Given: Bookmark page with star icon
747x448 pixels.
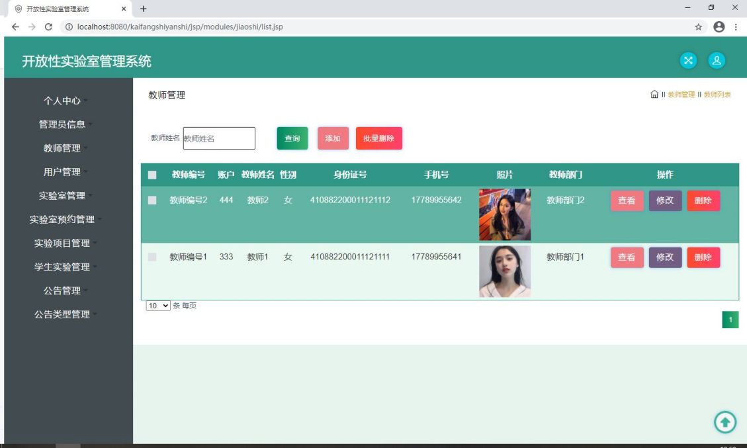Looking at the screenshot, I should 699,26.
